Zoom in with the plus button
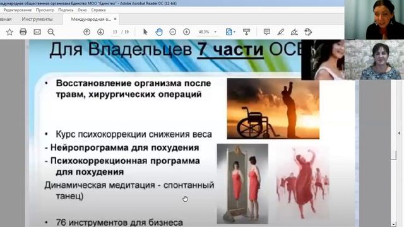Screen dimensions: 404x227 186,32
